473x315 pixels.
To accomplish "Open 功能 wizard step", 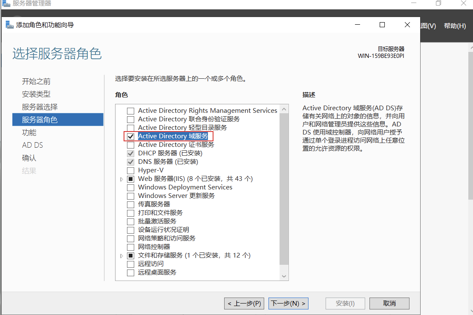I will [x=29, y=133].
